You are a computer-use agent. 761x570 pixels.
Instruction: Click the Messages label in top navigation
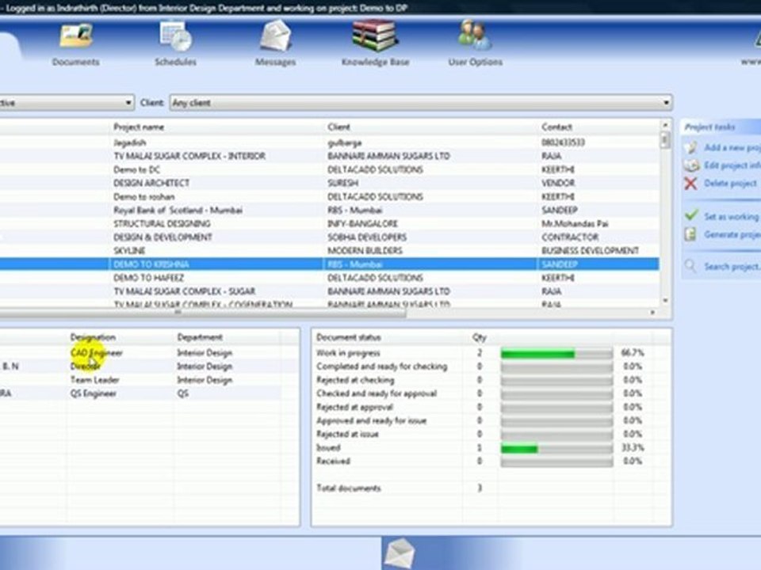(275, 62)
